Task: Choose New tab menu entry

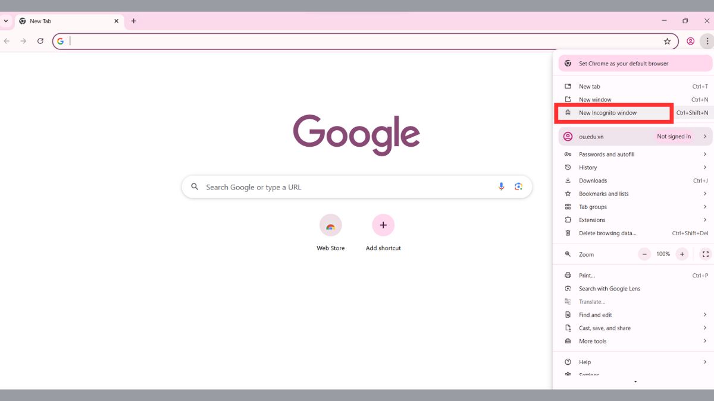Action: [x=635, y=87]
